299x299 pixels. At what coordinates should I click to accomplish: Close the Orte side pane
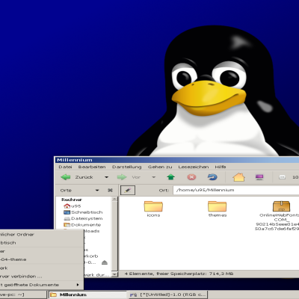point(110,191)
